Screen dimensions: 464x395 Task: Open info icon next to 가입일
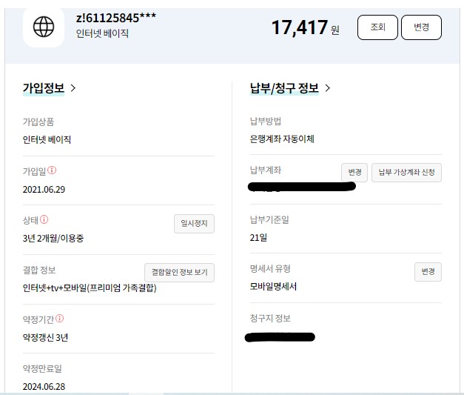tap(52, 170)
